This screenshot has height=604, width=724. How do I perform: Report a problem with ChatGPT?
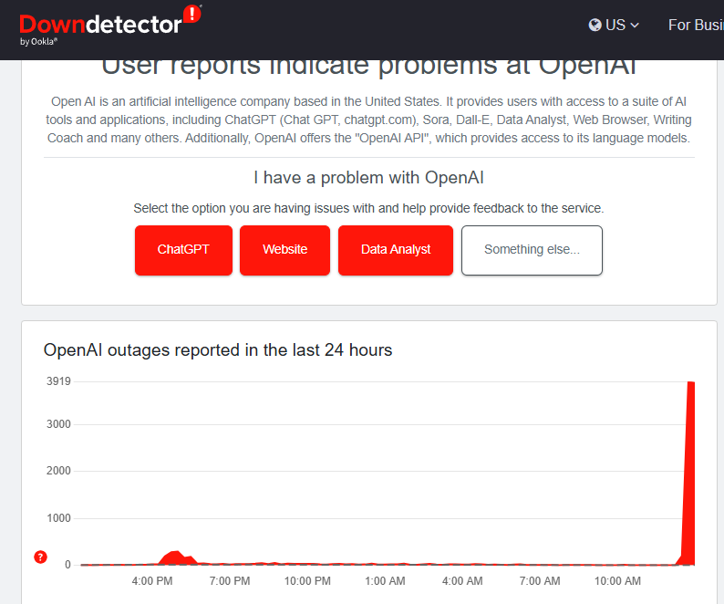pos(183,250)
